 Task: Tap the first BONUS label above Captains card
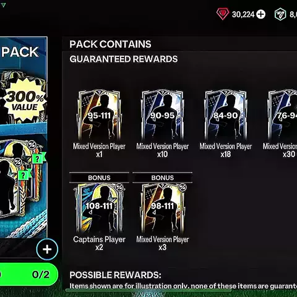click(x=99, y=178)
